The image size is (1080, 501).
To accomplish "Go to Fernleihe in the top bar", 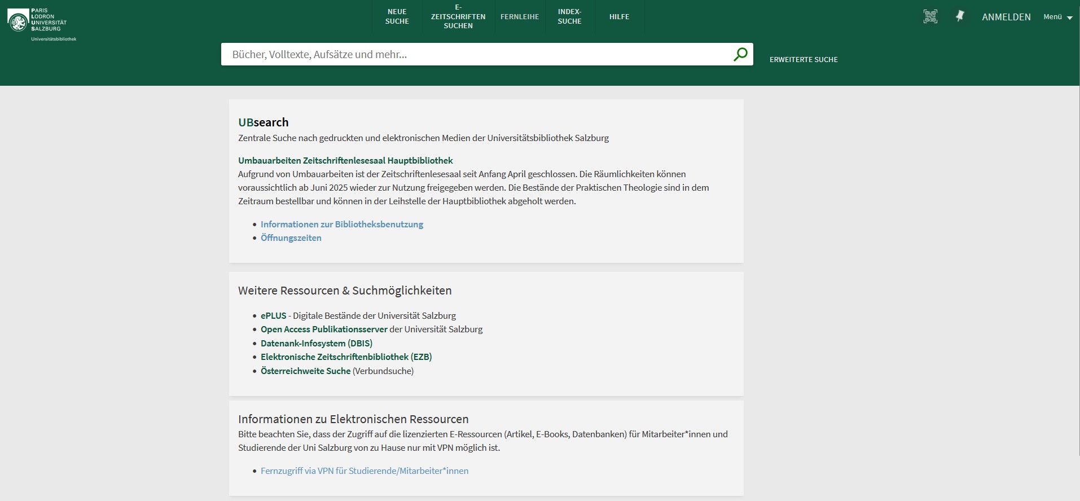I will [x=519, y=17].
